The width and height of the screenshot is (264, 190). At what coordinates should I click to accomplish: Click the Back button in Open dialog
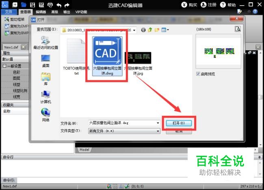(143, 30)
